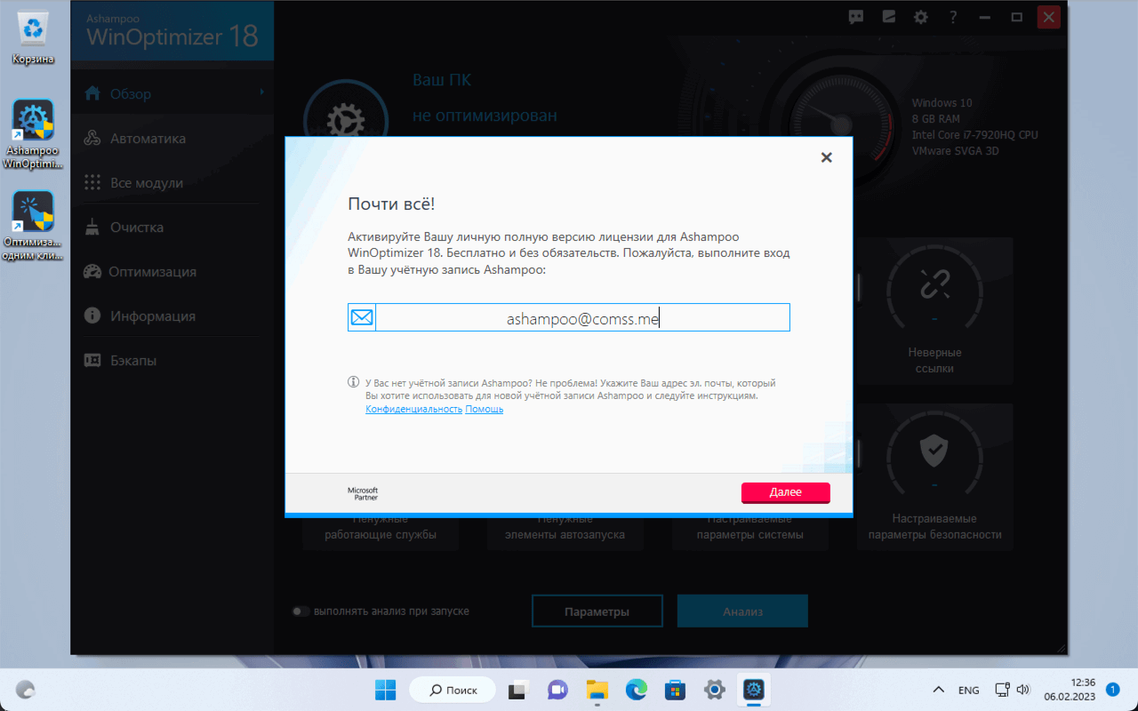This screenshot has width=1138, height=711.
Task: Minimize the WinOptimizer window
Action: pos(984,17)
